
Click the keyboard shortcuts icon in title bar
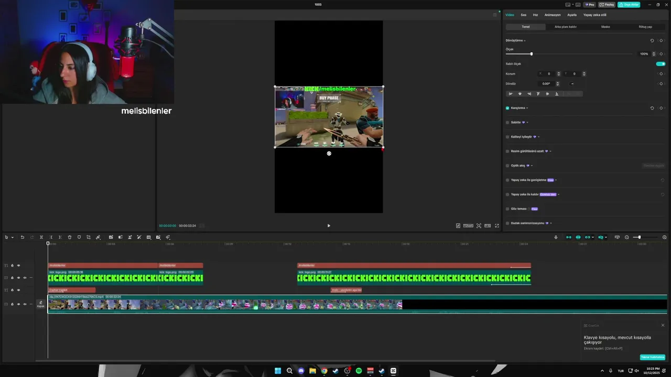(x=578, y=5)
